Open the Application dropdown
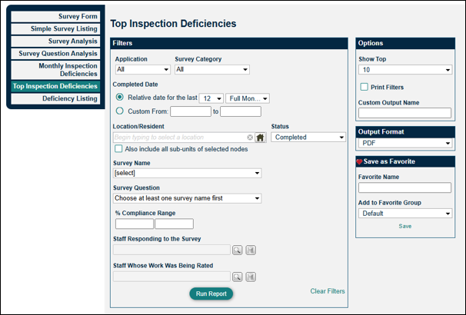The image size is (466, 315). click(143, 69)
